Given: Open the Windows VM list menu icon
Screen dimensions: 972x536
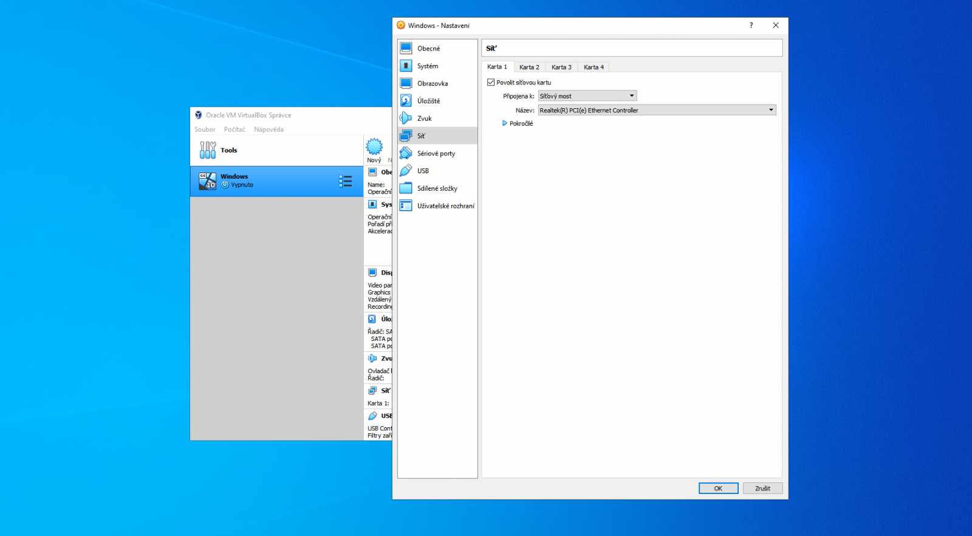Looking at the screenshot, I should pos(346,180).
